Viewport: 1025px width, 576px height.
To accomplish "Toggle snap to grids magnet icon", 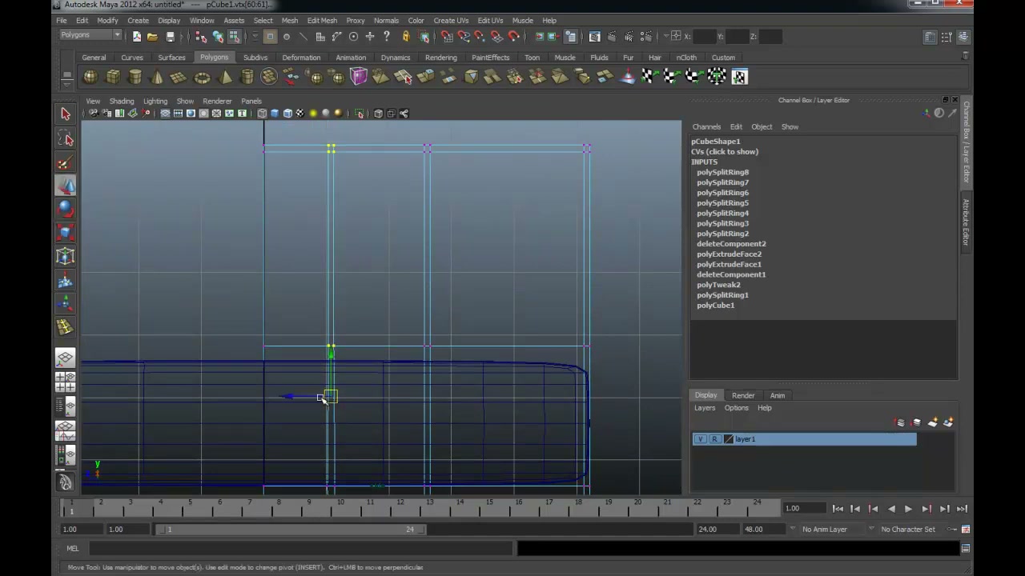I will (x=447, y=37).
